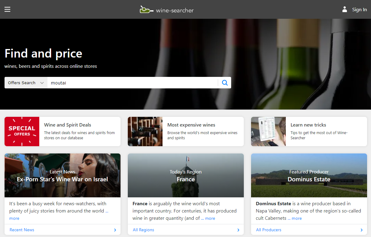Click the wine-searcher logo
Viewport: 371px width, 237px height.
167,10
